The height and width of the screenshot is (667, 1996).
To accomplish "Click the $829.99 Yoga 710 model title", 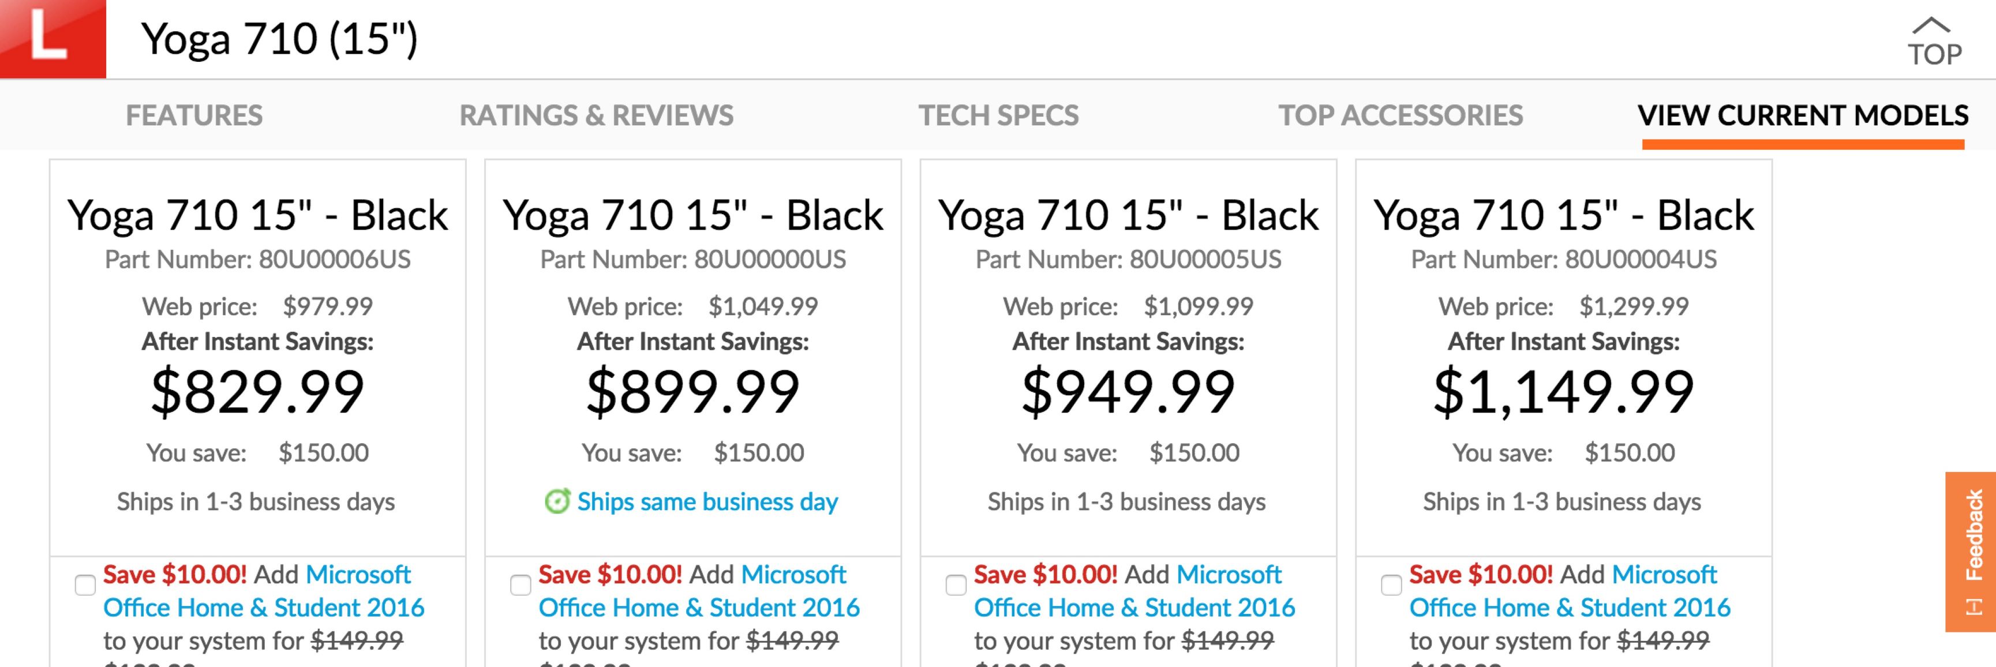I will (x=257, y=215).
